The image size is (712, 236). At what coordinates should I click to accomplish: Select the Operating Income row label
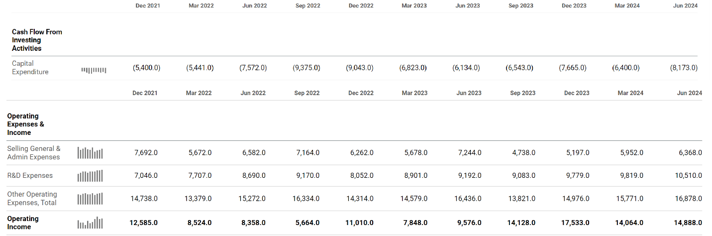23,223
